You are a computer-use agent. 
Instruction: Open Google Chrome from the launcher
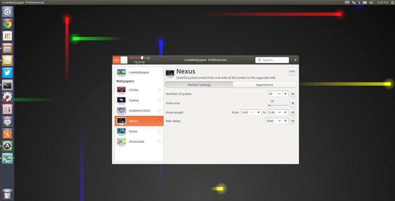click(x=7, y=24)
